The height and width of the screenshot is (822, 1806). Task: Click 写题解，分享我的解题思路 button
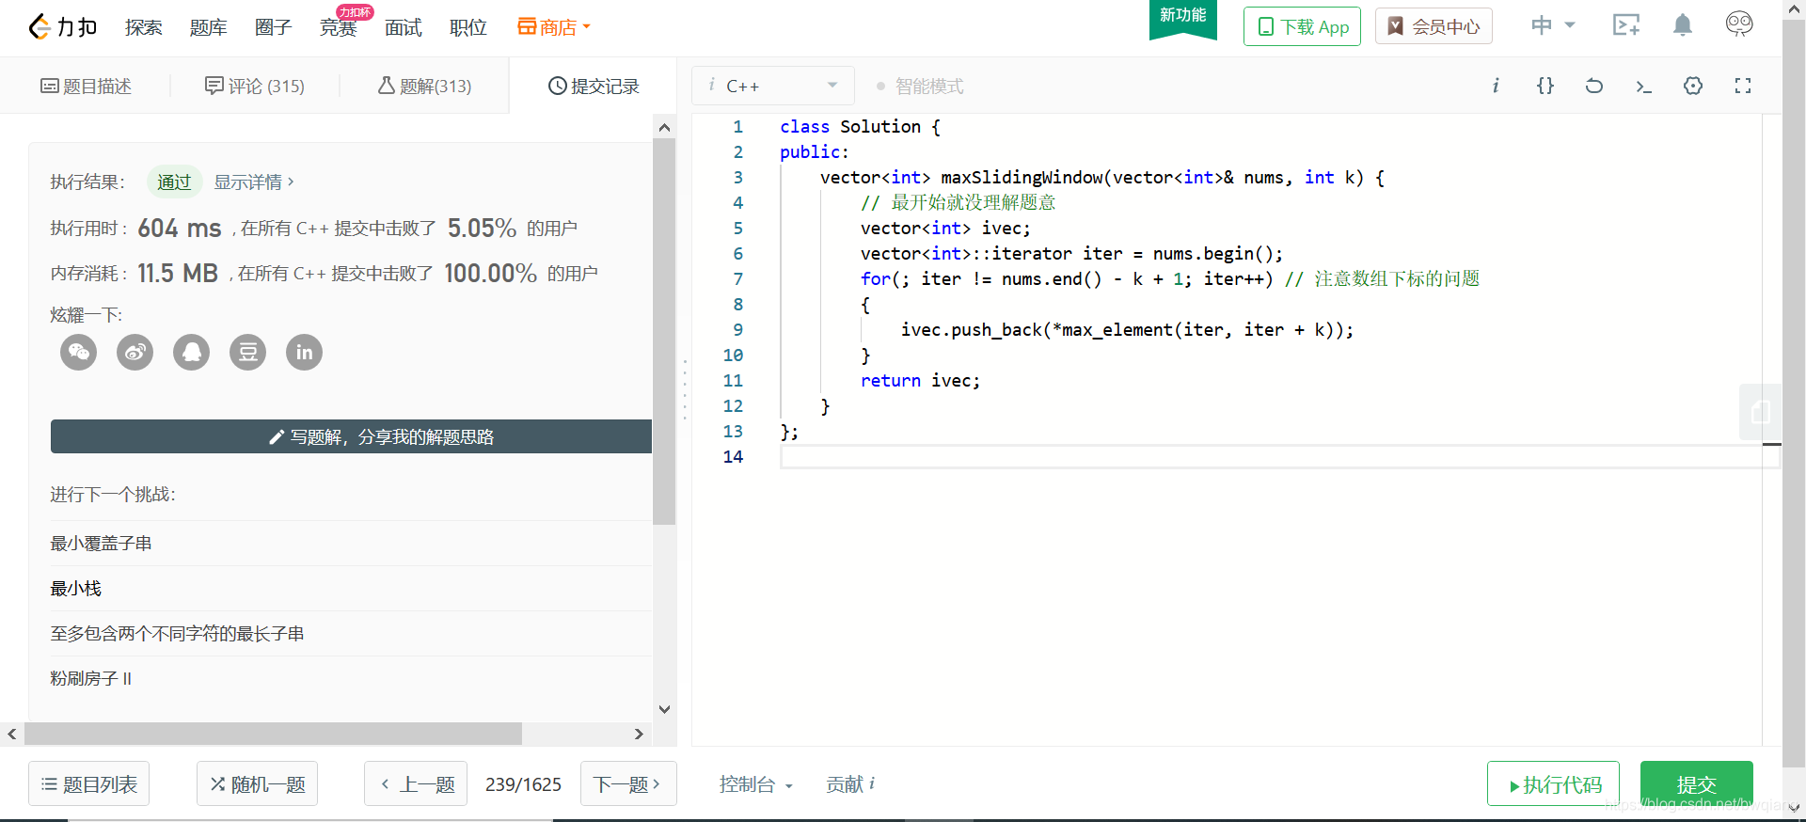coord(352,436)
